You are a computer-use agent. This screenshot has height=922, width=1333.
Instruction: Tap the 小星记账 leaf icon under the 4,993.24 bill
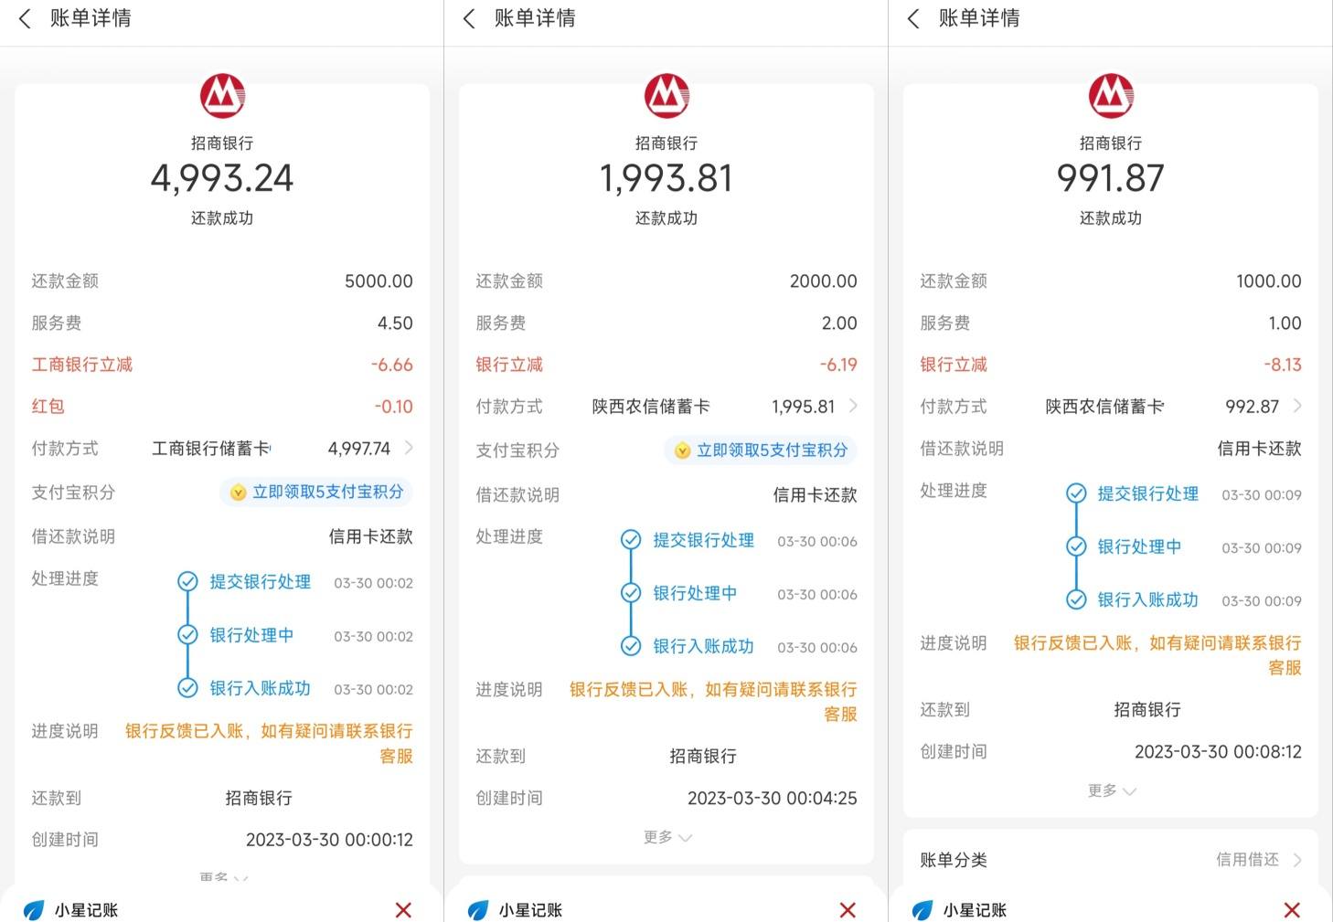(x=34, y=910)
